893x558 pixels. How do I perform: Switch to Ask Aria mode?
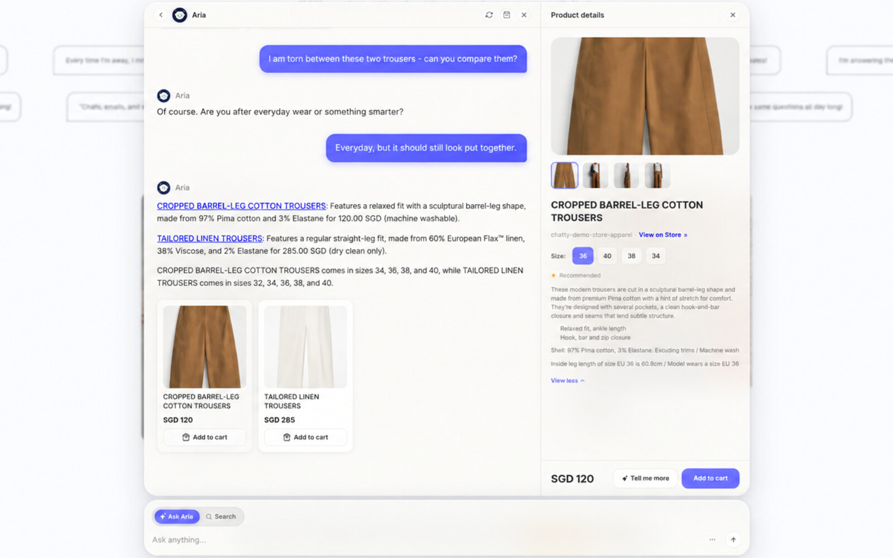[x=177, y=517]
